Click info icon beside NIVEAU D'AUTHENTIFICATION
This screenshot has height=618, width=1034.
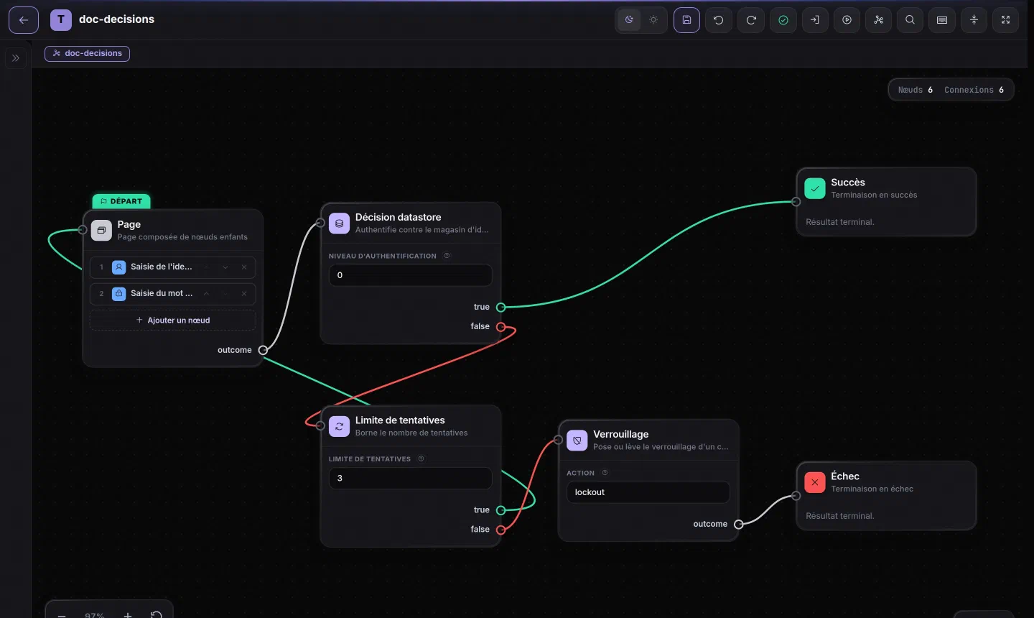click(x=447, y=256)
